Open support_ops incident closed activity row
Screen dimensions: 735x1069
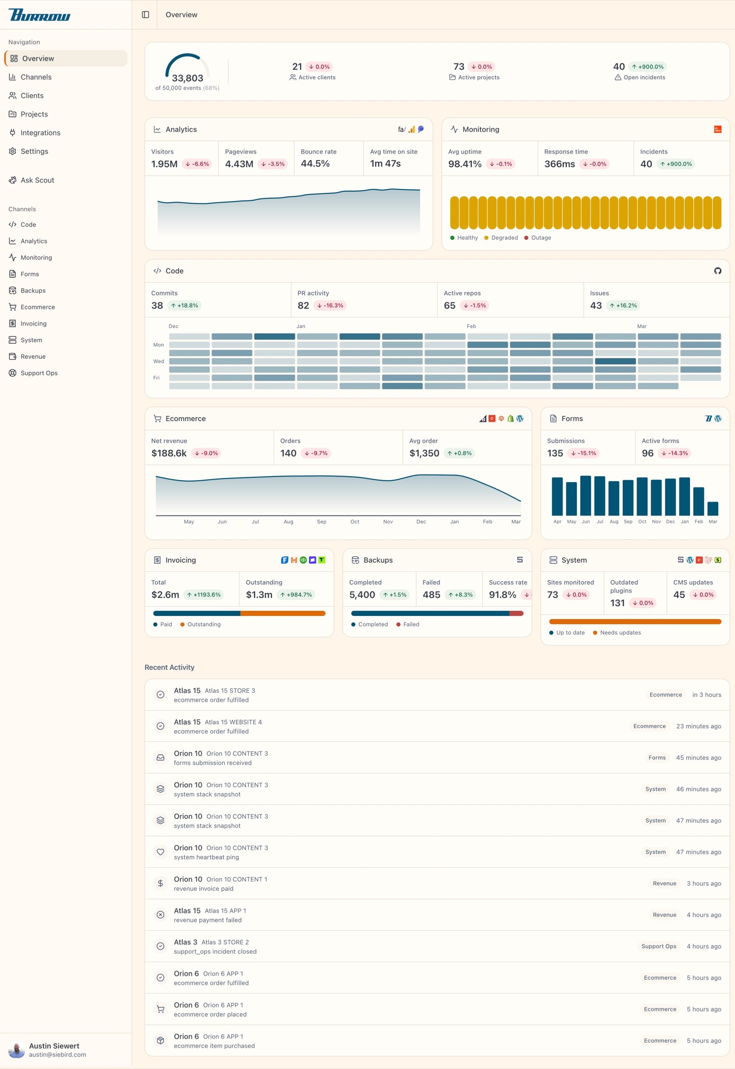coord(437,947)
